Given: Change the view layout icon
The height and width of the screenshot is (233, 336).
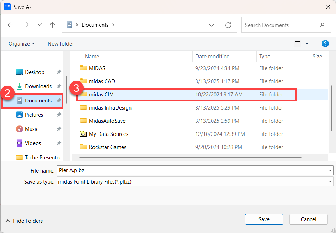Looking at the screenshot, I should tap(298, 44).
